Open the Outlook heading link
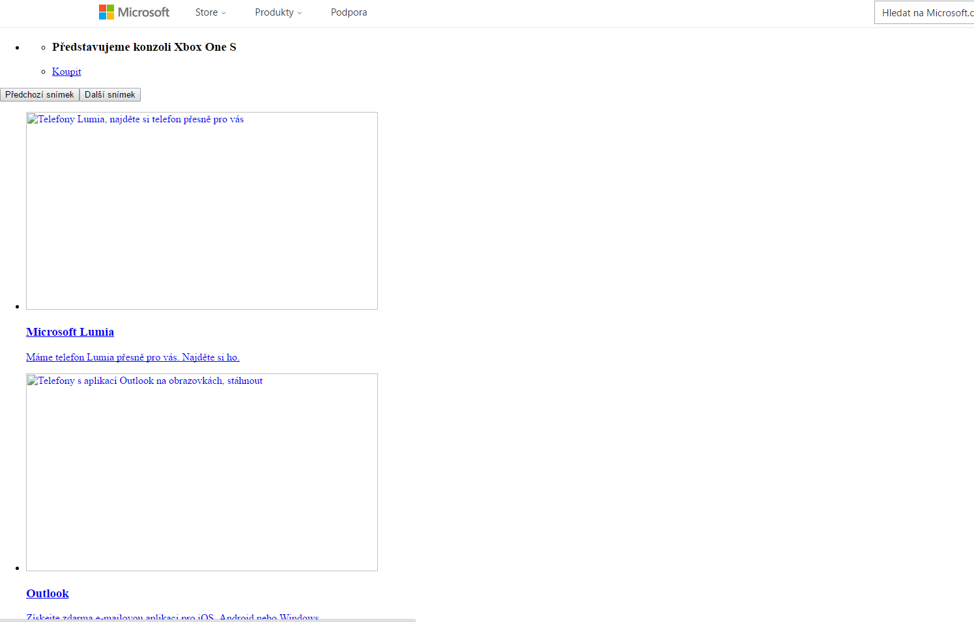The height and width of the screenshot is (622, 974). 48,593
